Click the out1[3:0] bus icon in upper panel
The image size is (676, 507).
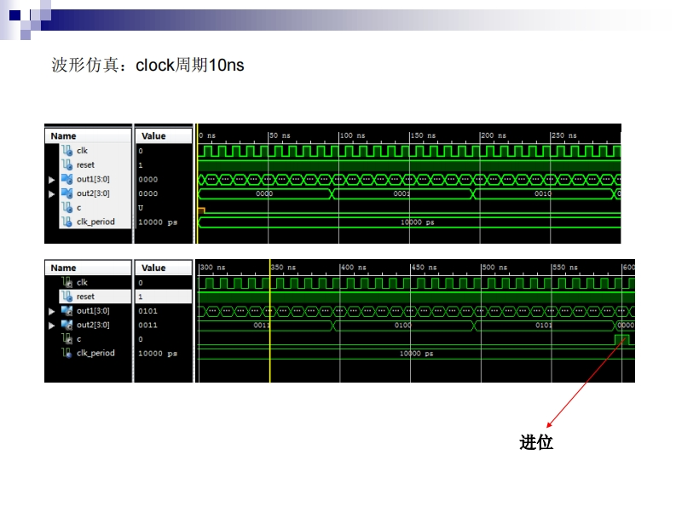click(x=66, y=180)
